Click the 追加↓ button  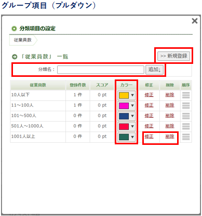(154, 70)
